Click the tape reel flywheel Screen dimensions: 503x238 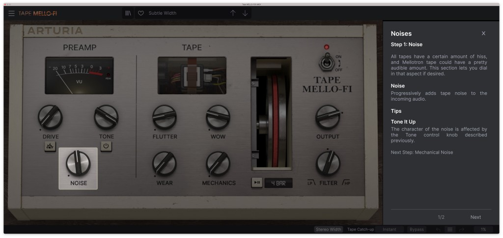tap(271, 114)
